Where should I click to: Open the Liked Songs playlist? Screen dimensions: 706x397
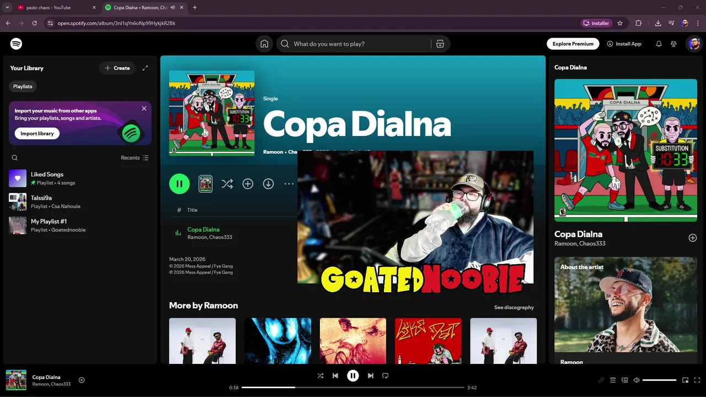(x=80, y=178)
